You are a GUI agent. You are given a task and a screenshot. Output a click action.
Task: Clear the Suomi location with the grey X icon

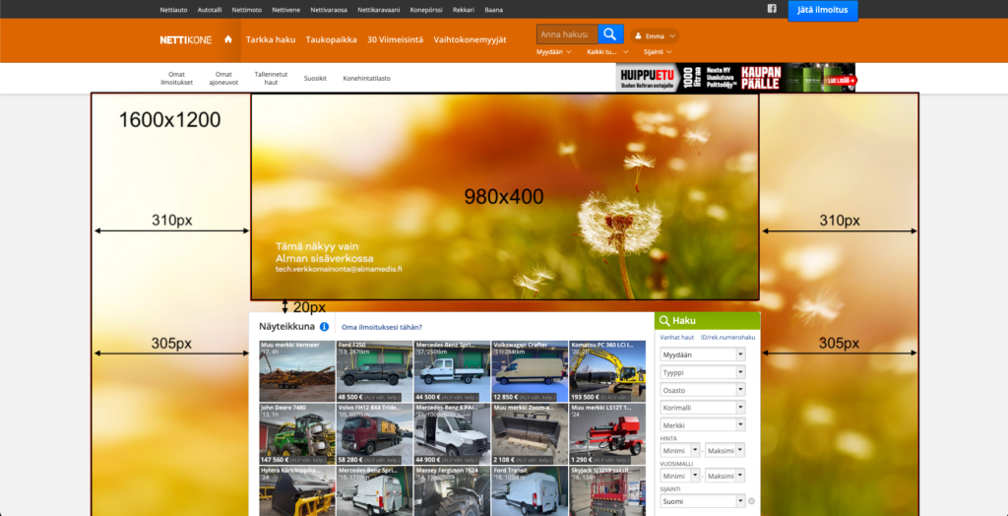(751, 501)
